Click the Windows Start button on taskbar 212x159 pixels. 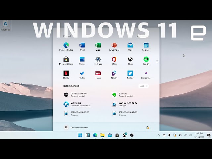[80, 135]
